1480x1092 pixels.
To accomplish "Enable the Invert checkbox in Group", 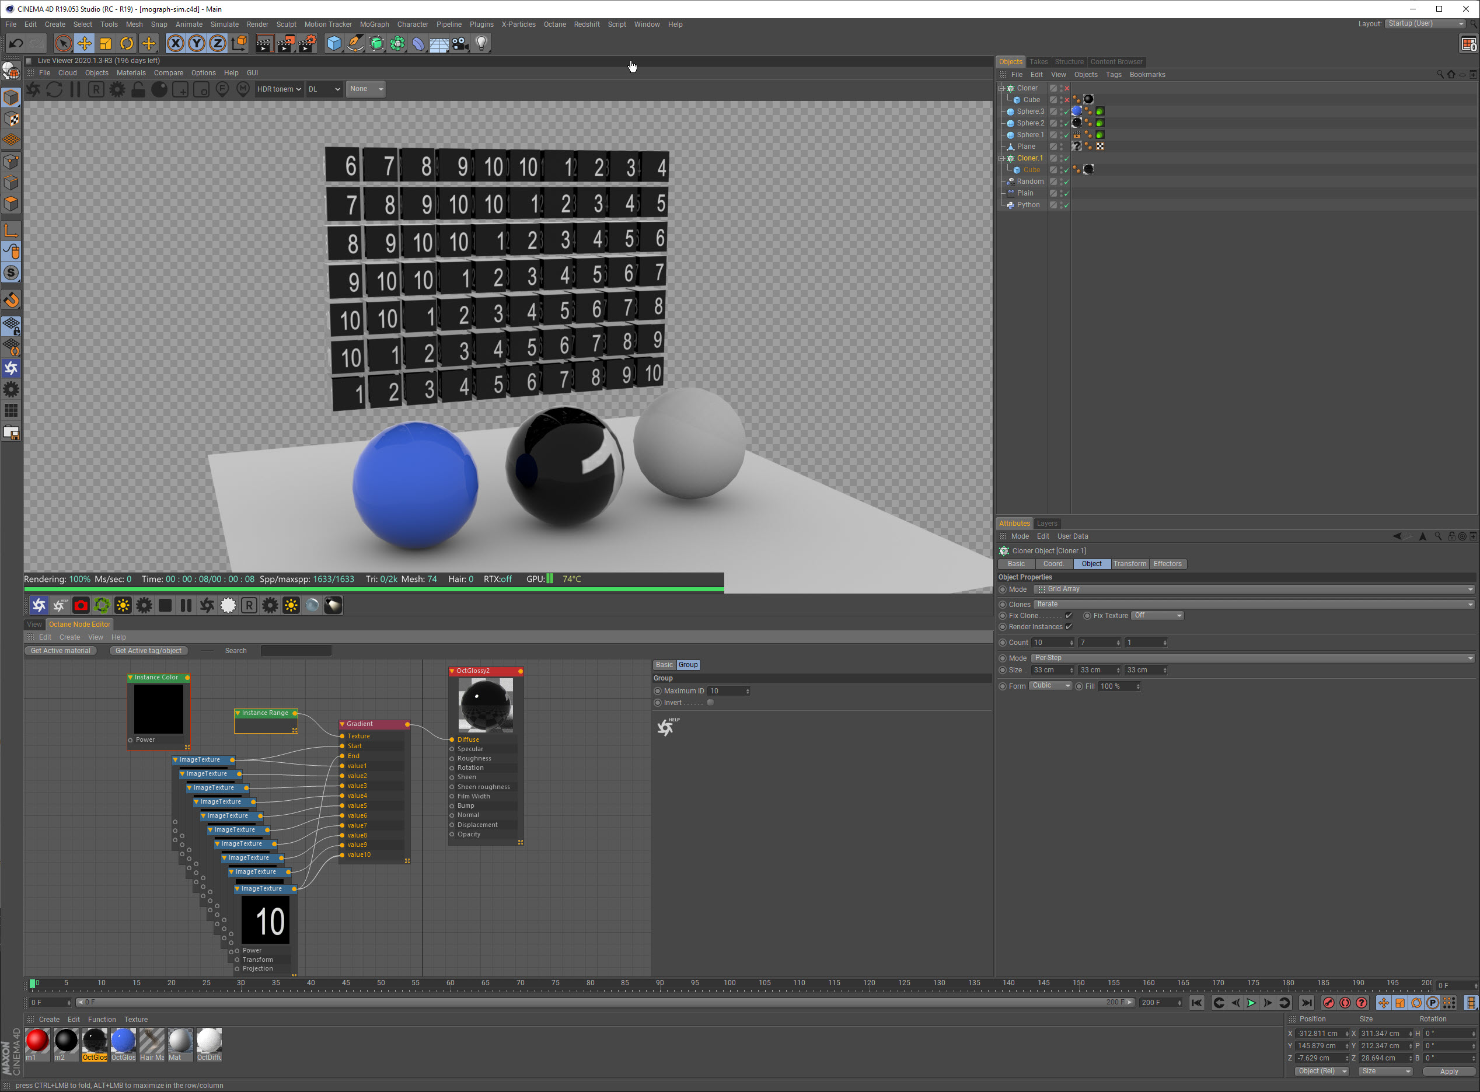I will pyautogui.click(x=710, y=703).
